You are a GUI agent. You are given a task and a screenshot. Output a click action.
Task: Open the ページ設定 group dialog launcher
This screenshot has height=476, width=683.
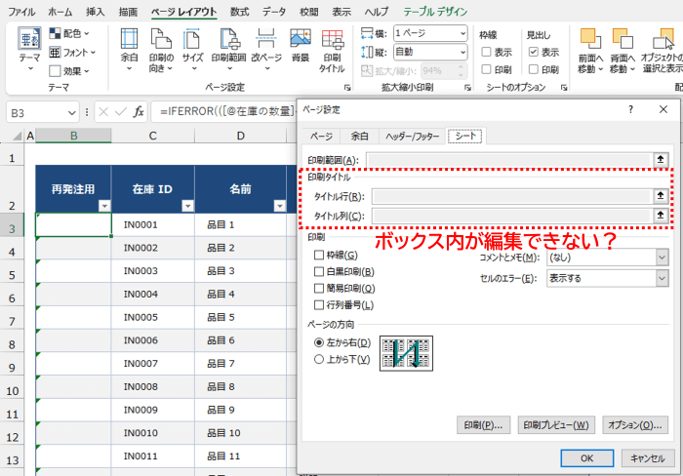click(347, 88)
